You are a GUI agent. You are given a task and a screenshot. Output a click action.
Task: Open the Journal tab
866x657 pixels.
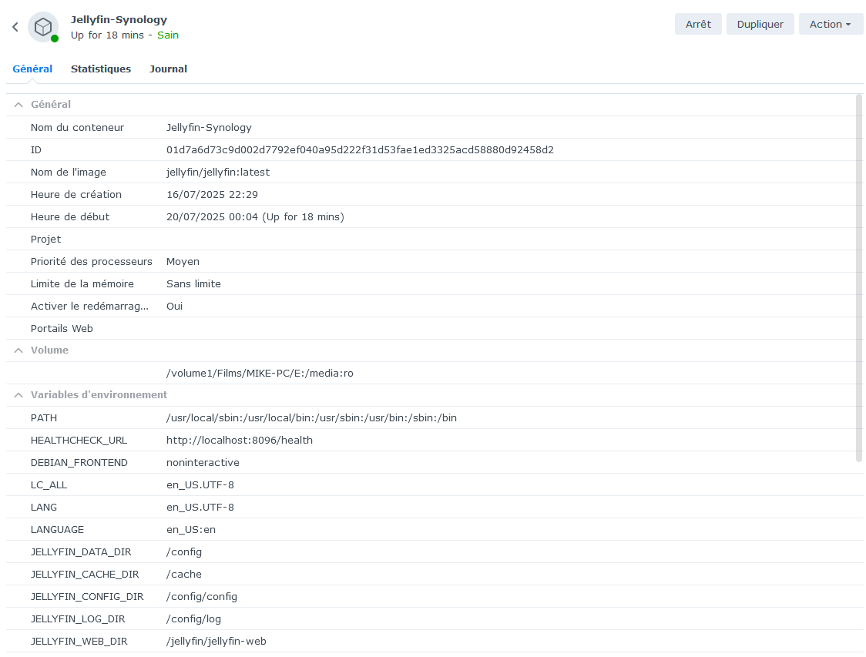(168, 69)
